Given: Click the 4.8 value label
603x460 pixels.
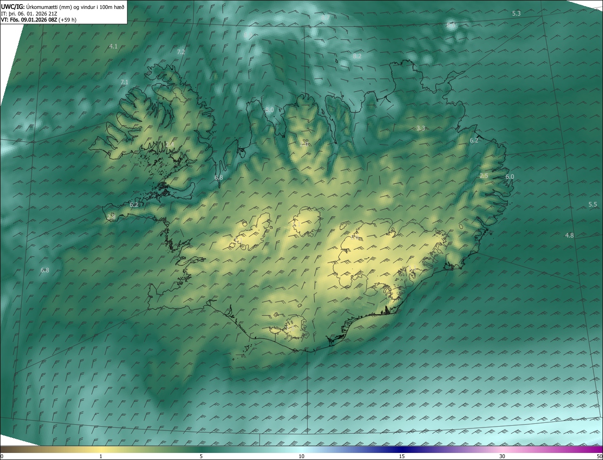Looking at the screenshot, I should (x=570, y=235).
